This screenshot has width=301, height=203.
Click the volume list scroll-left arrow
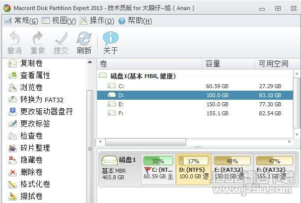coord(100,142)
